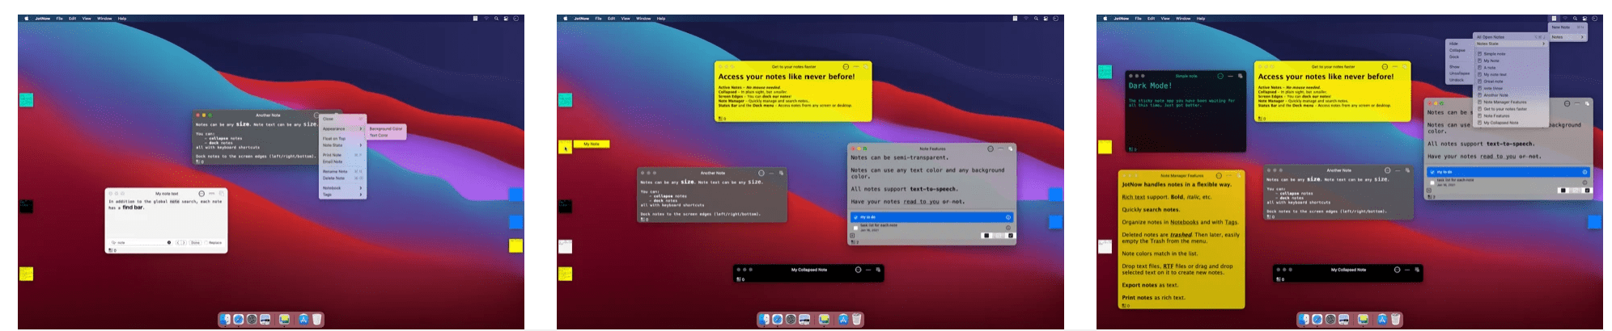Click the dock icon on Simple note title bar

point(1241,76)
